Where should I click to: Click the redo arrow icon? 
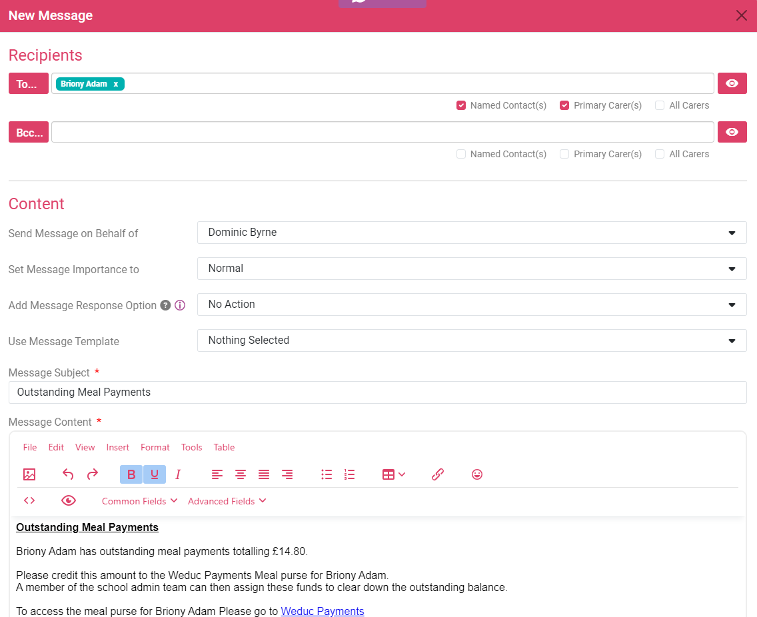click(93, 474)
